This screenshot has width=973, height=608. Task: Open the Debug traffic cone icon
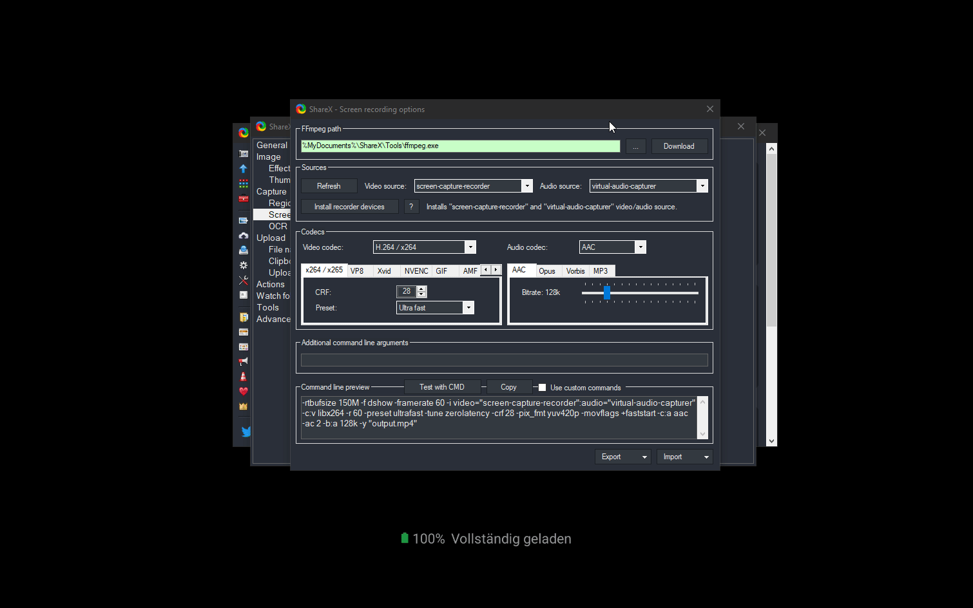(x=243, y=376)
